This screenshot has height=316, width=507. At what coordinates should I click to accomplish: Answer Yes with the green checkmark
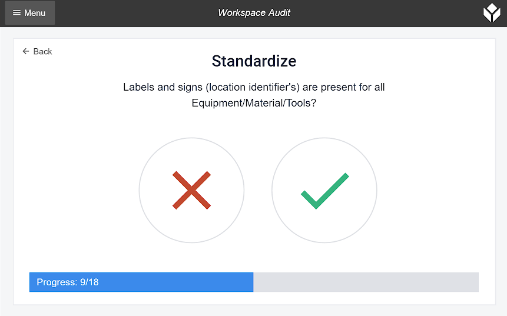point(324,190)
